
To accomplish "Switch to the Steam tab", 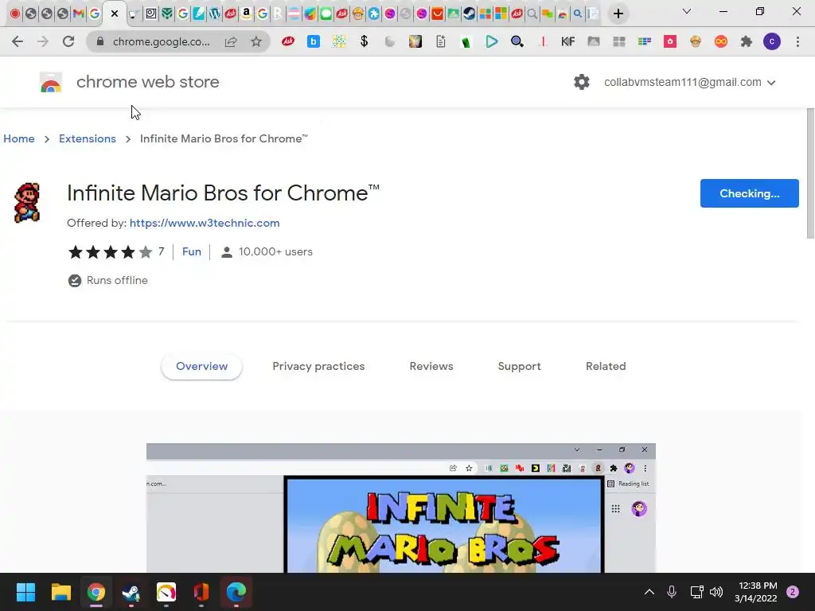I will tap(470, 14).
